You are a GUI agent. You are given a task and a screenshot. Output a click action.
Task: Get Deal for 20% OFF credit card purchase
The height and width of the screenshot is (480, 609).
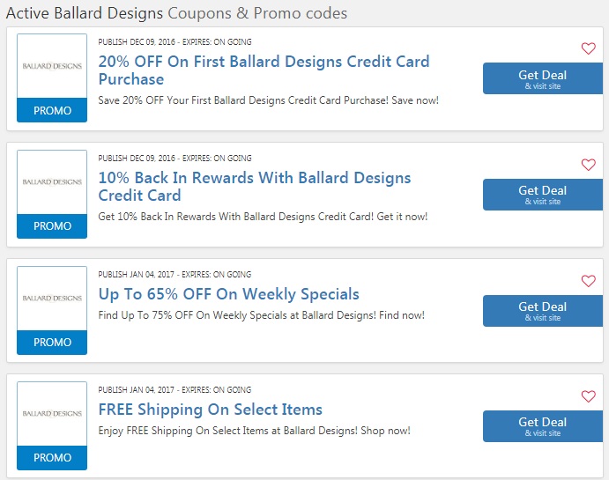(543, 78)
